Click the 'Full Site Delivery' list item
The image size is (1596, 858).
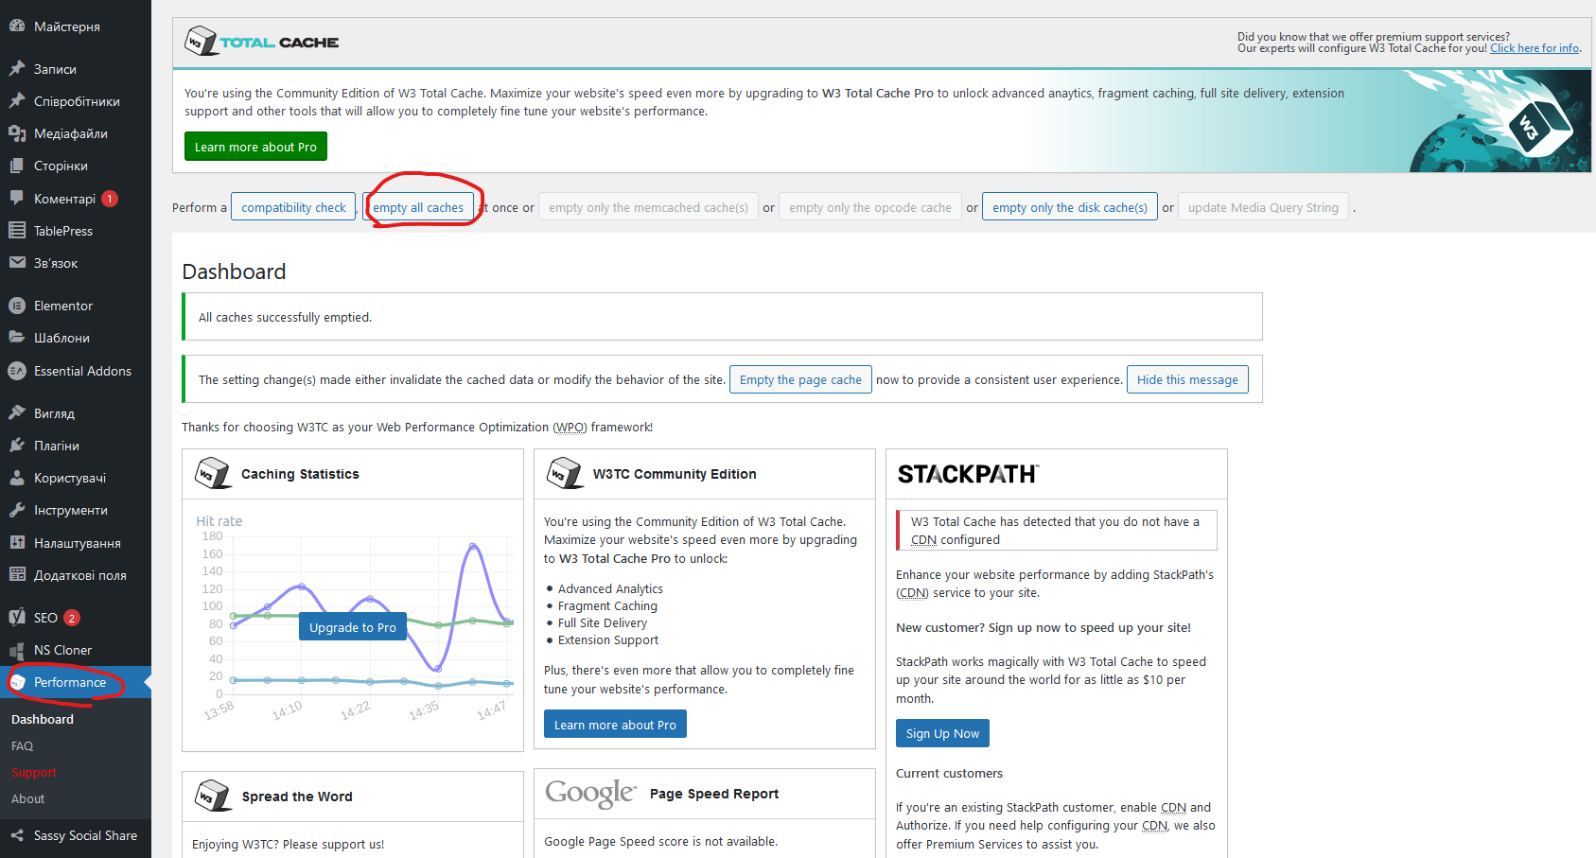click(x=603, y=622)
